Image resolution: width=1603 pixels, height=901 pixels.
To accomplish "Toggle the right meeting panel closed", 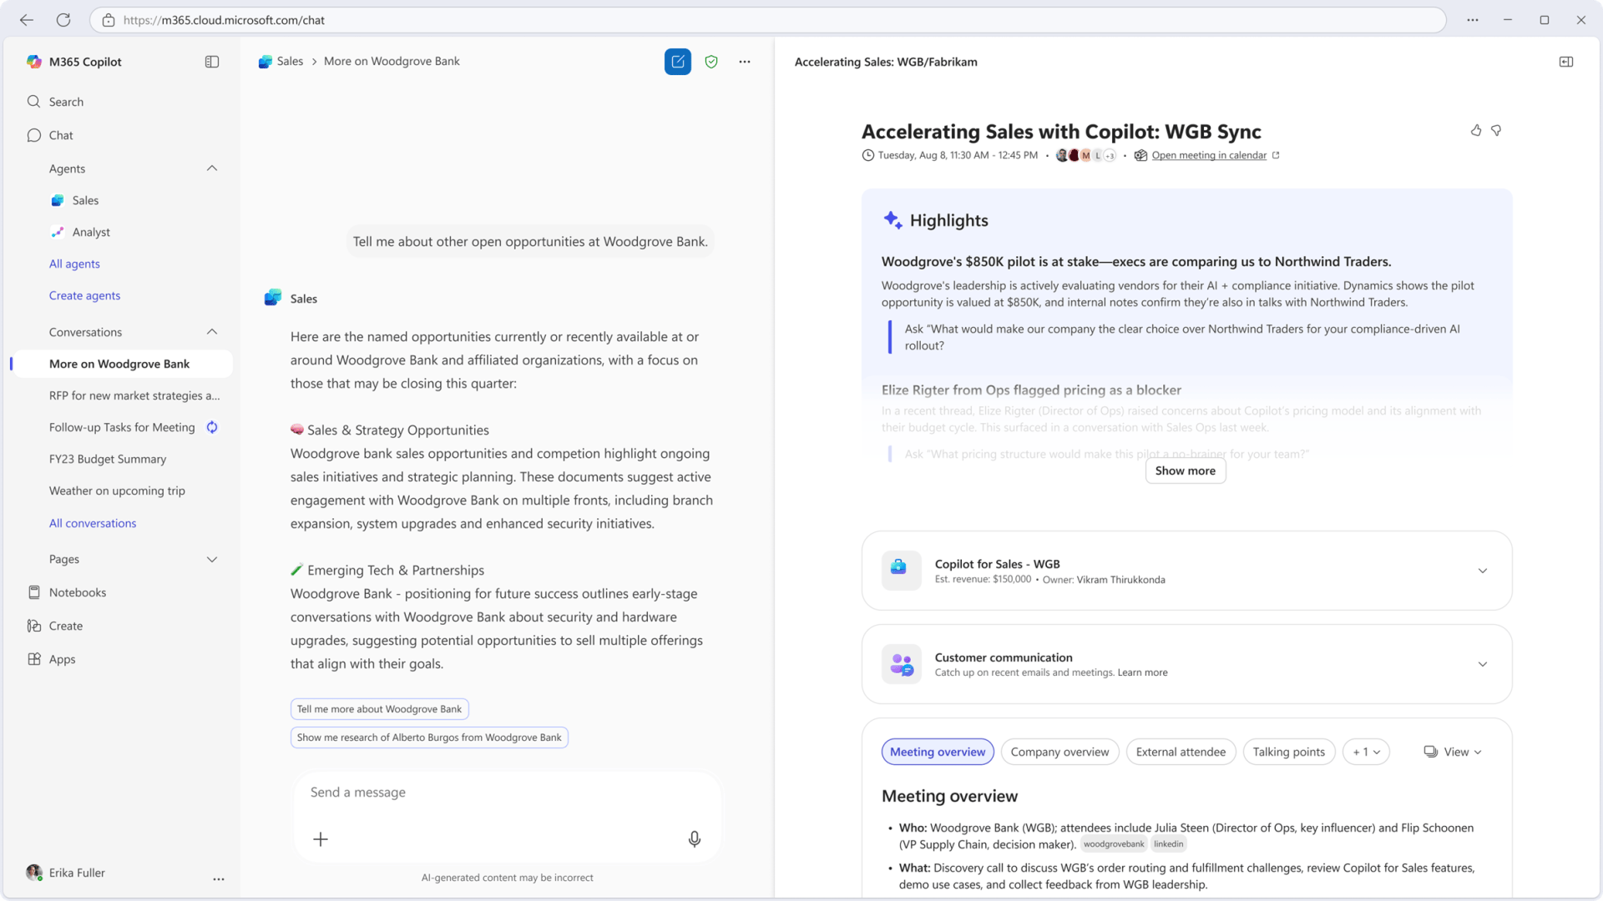I will [1567, 62].
